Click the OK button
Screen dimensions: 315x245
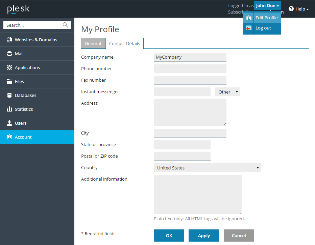pyautogui.click(x=169, y=236)
